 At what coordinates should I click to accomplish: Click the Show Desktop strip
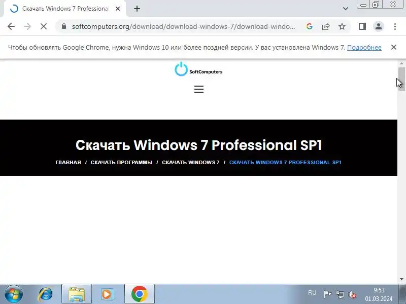tap(402, 294)
